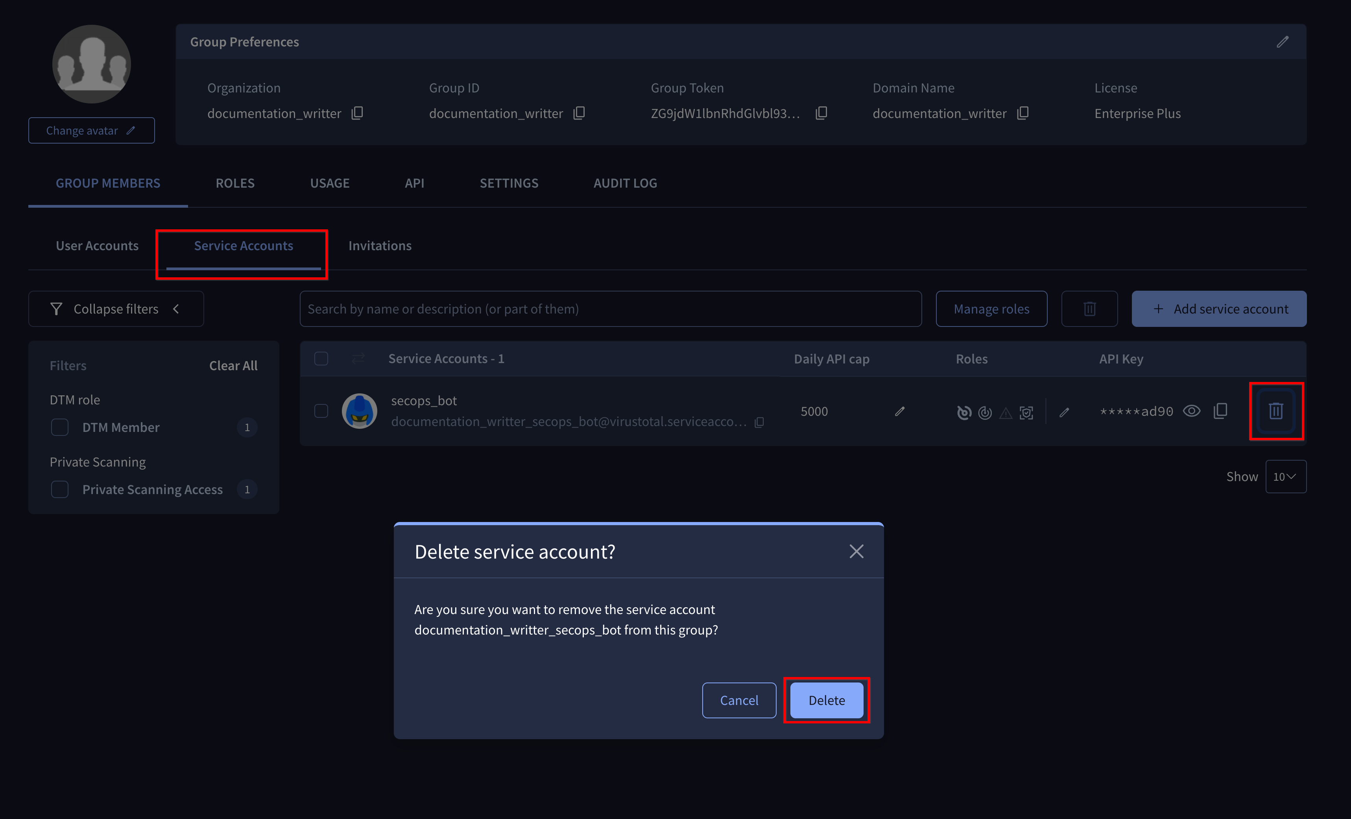Focus the search by name field
The width and height of the screenshot is (1351, 819).
point(610,309)
